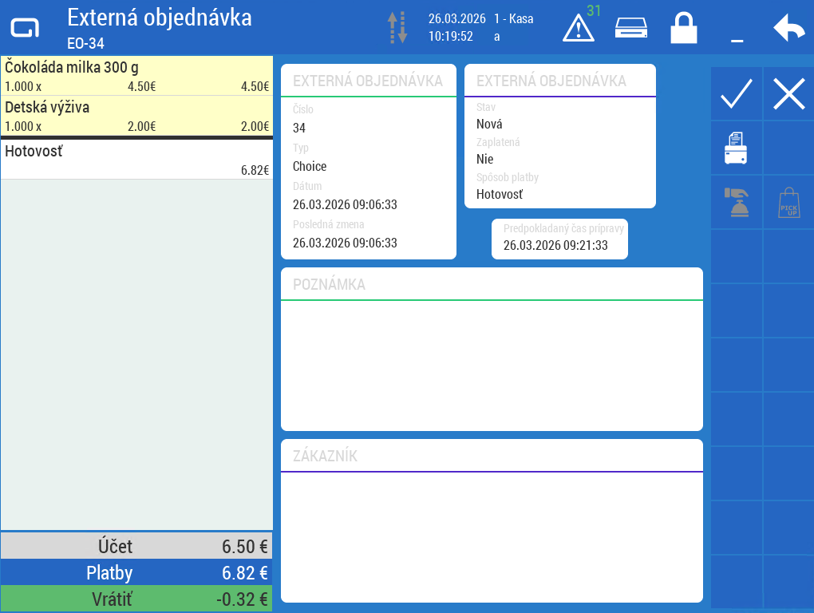The image size is (814, 613).
Task: Click inside the Poznámka note area
Action: 492,365
